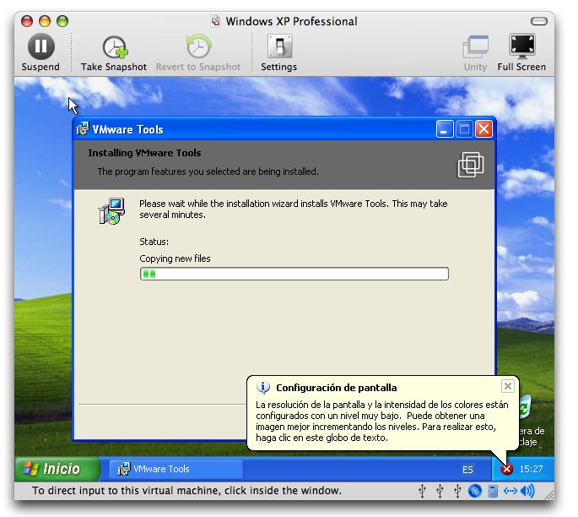Click the toolbar toggle pill button

(539, 21)
